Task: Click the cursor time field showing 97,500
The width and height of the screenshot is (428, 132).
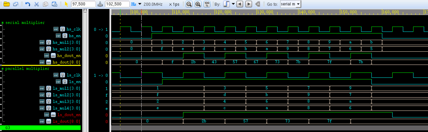Action: (x=83, y=4)
